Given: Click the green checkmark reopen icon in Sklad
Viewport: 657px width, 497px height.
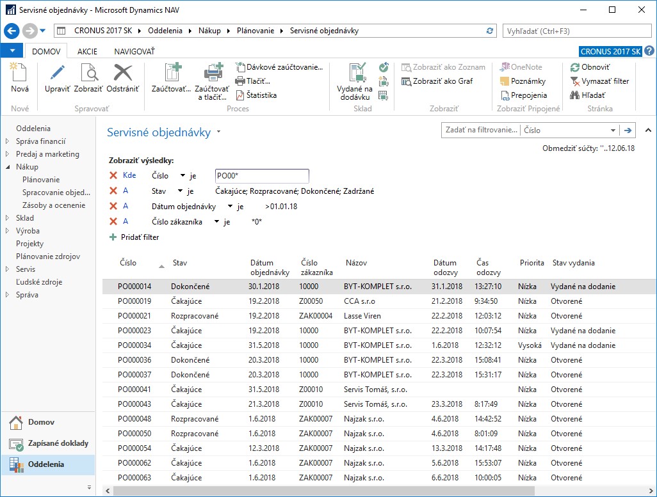Looking at the screenshot, I should [384, 67].
